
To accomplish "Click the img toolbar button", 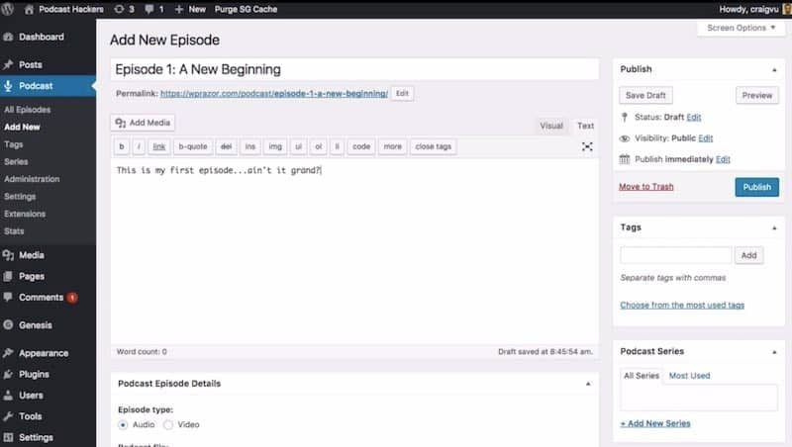I will click(275, 146).
